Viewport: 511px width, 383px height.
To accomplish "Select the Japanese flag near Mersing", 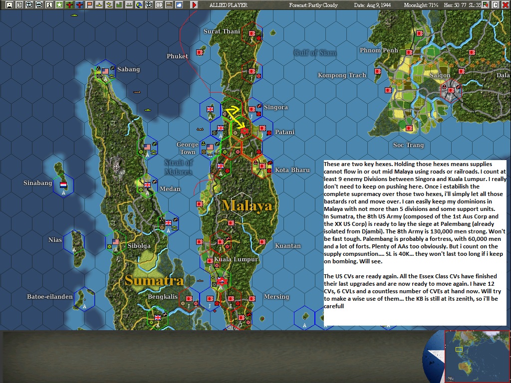I will tap(252, 299).
